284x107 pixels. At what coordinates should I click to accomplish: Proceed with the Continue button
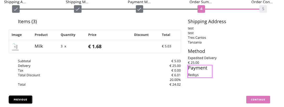pyautogui.click(x=258, y=100)
